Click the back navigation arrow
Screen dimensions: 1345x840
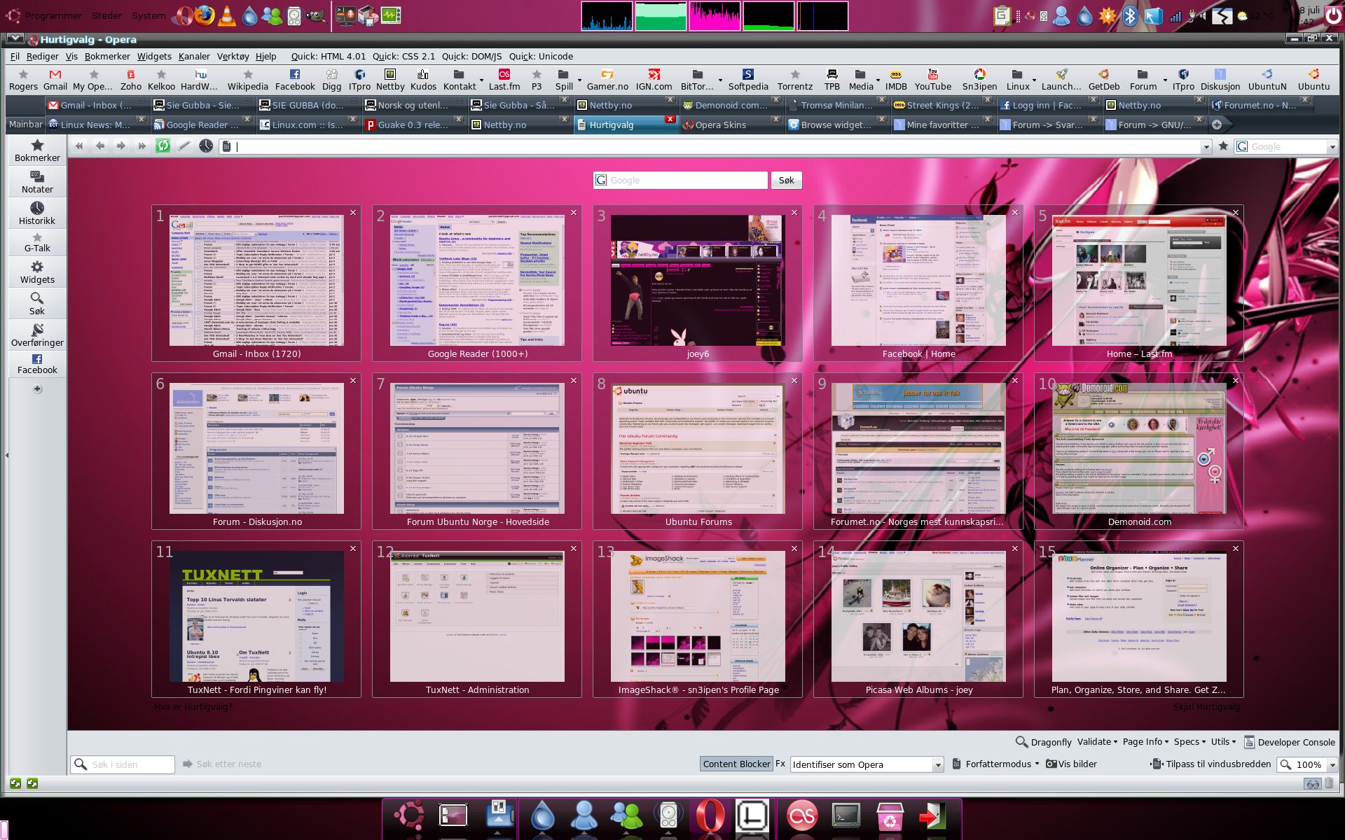pyautogui.click(x=100, y=146)
